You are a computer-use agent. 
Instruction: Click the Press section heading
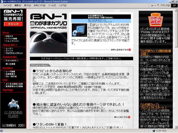point(6,33)
